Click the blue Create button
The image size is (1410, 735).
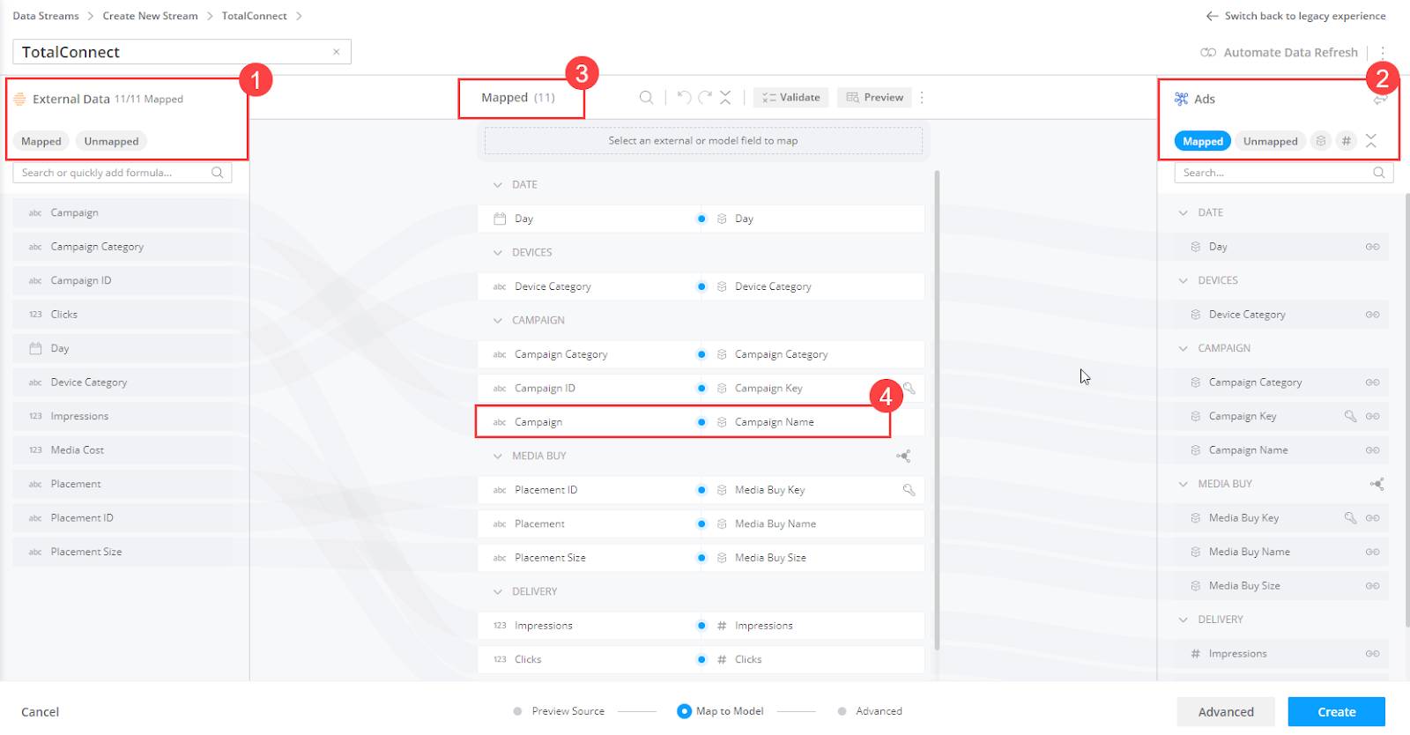1337,712
